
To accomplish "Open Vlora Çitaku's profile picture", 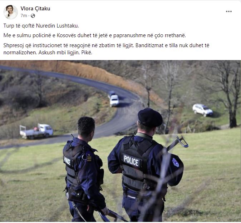I will 11,12.
